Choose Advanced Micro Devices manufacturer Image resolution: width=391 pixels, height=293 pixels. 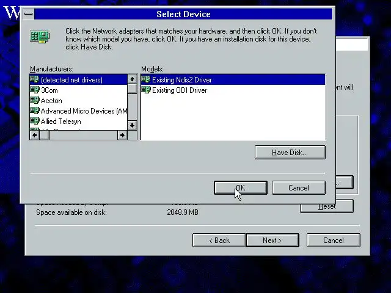coord(78,111)
